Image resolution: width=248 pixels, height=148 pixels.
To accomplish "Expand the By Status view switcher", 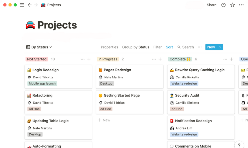I will pos(39,47).
